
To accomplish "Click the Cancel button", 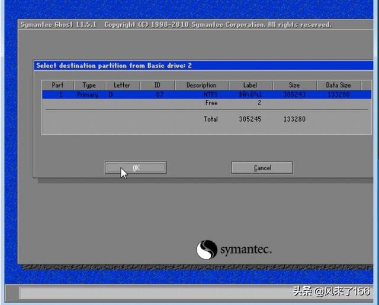I will 262,167.
